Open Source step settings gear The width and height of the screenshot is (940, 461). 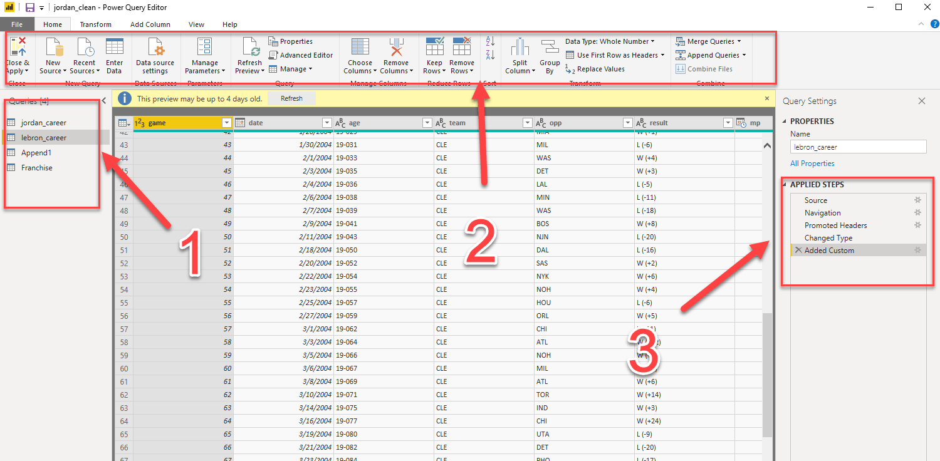(x=917, y=200)
